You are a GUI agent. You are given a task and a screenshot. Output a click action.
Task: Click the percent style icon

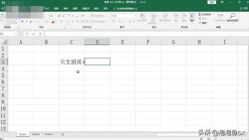(120, 21)
